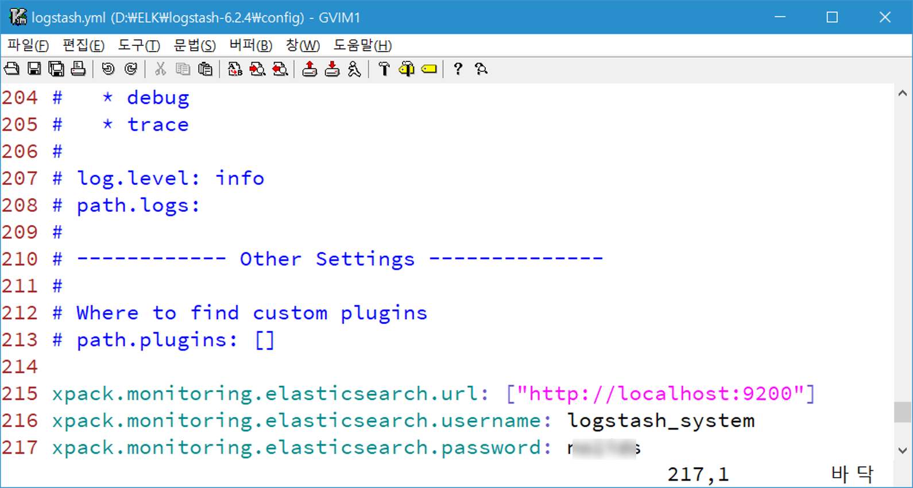Open the 창(W) menu
Image resolution: width=913 pixels, height=488 pixels.
pyautogui.click(x=303, y=45)
